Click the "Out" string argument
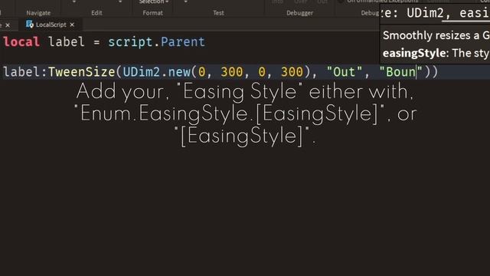The height and width of the screenshot is (276, 490). point(345,72)
